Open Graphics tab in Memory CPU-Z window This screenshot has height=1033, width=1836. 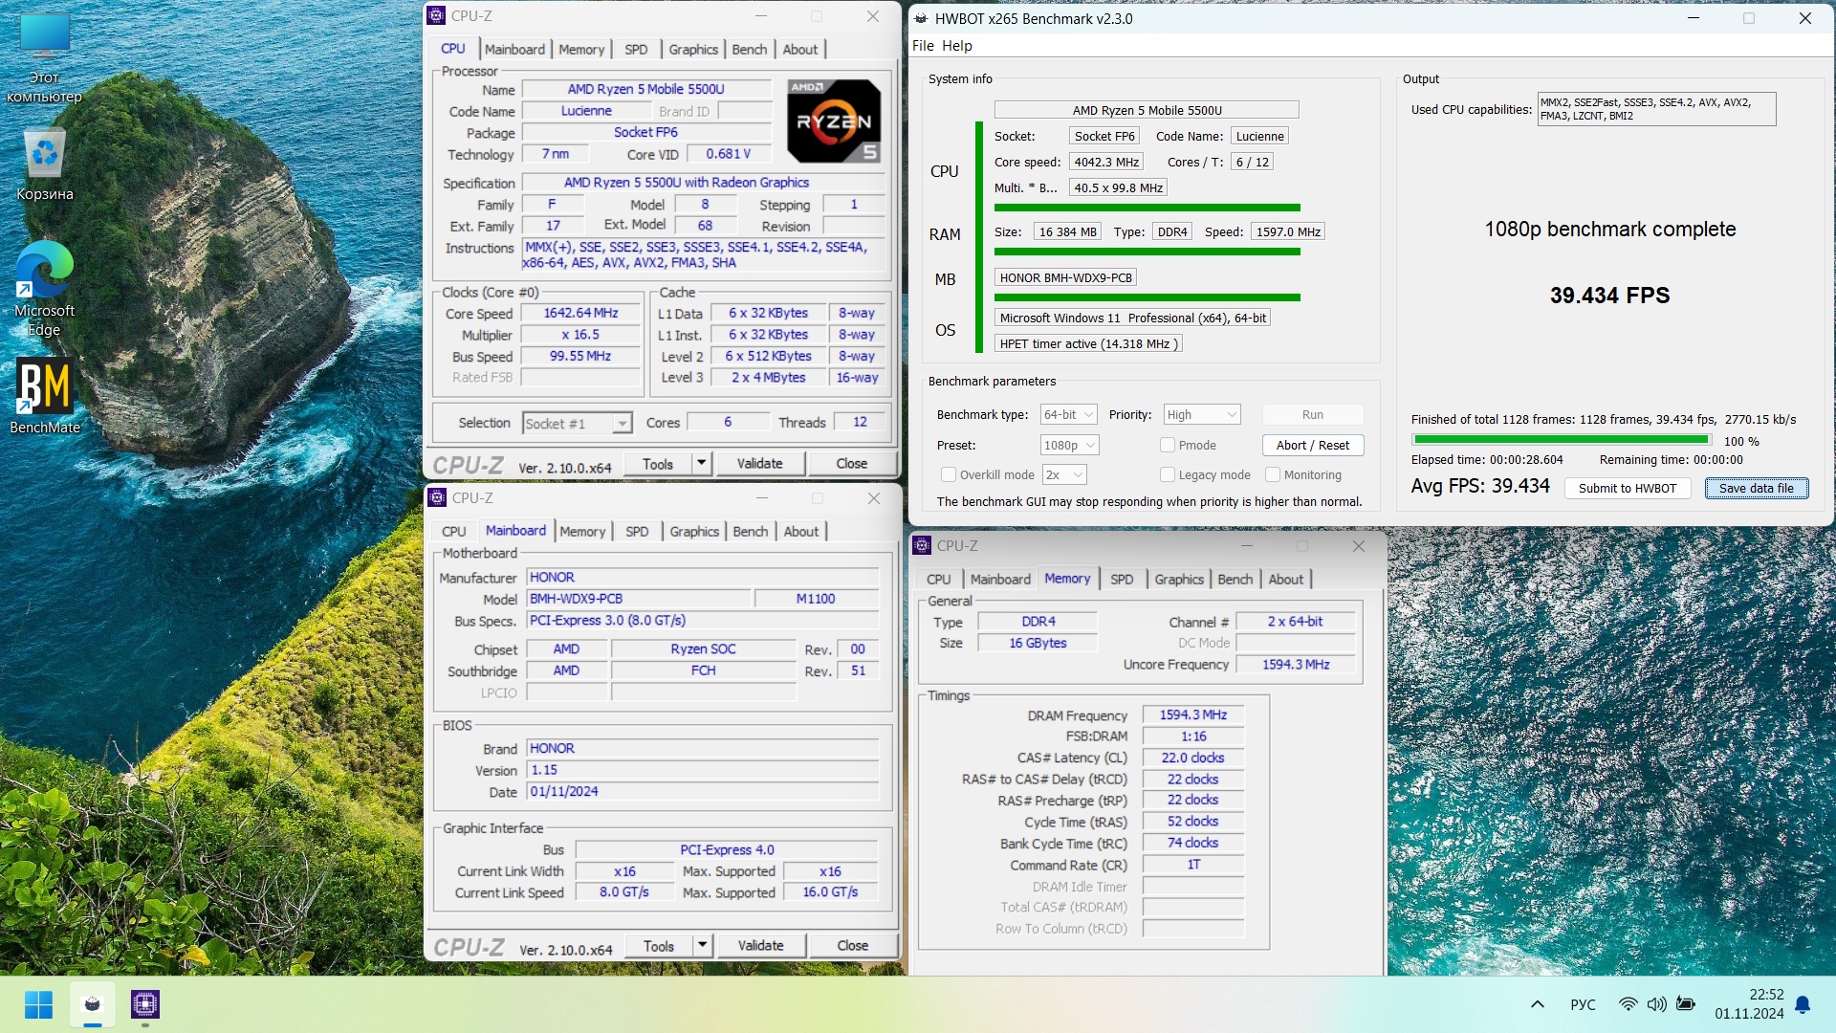tap(1179, 579)
